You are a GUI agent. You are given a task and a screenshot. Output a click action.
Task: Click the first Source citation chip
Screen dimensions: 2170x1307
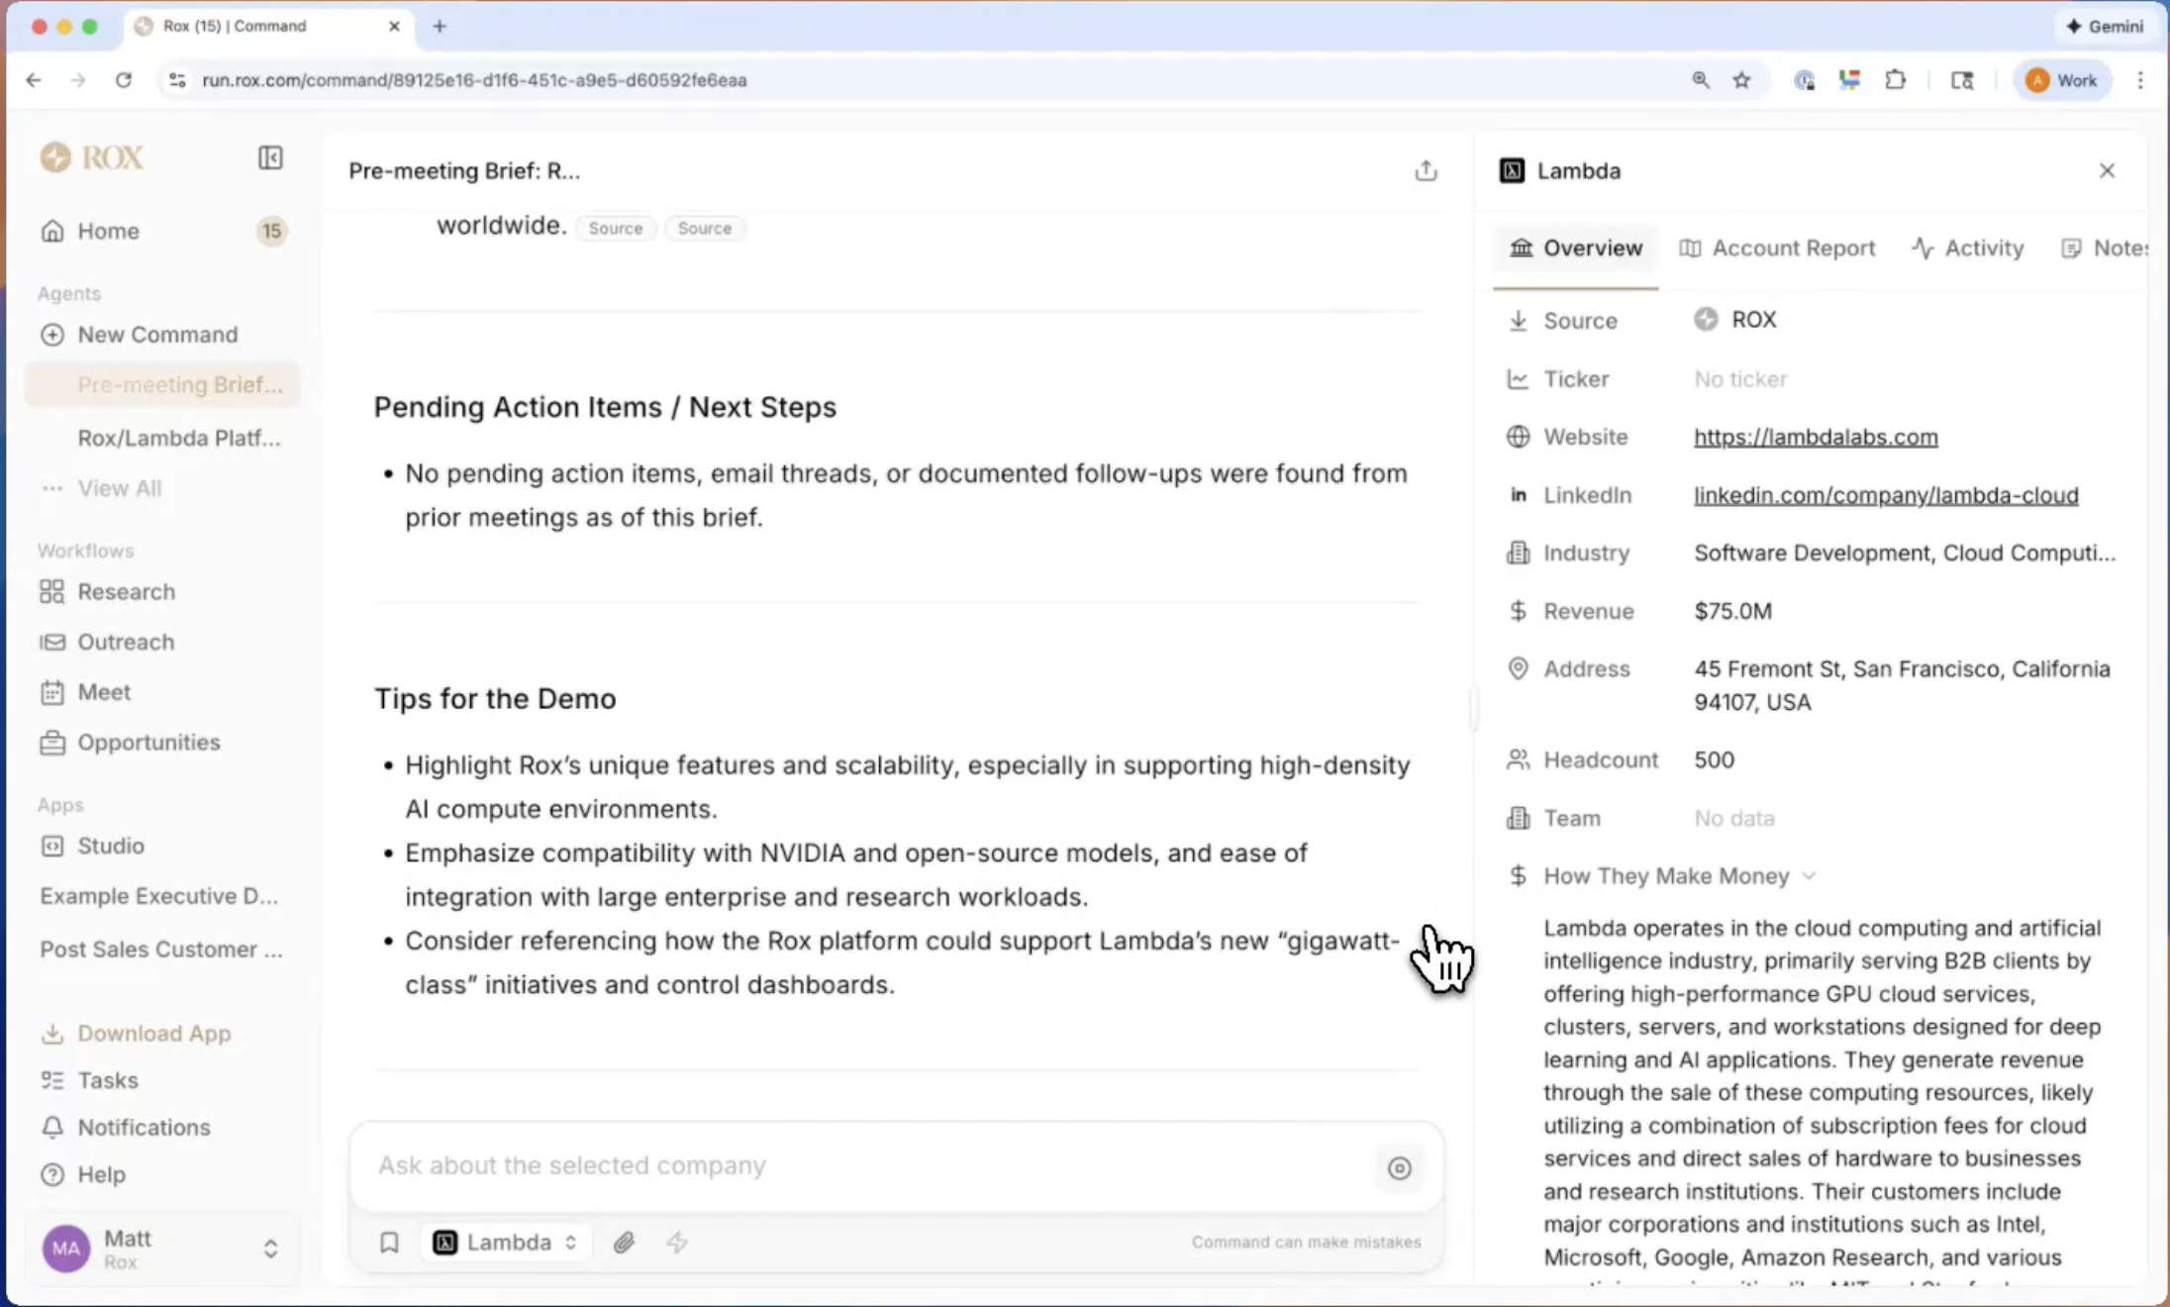coord(615,228)
